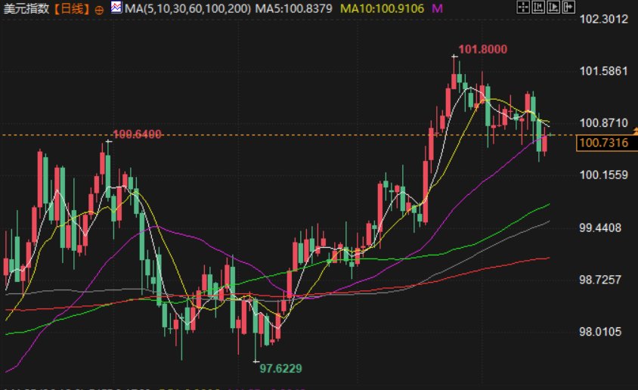Click the 97.6229 low price marker
638x390 pixels.
tap(280, 368)
